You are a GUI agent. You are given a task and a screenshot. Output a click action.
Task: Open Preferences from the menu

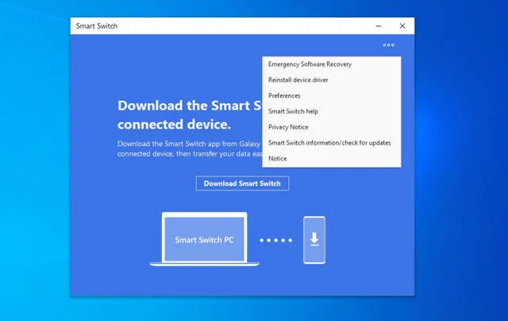pyautogui.click(x=332, y=95)
